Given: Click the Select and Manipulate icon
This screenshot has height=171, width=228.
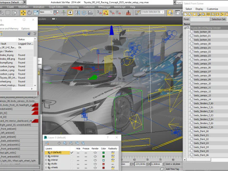Looking at the screenshot, I should point(64,13).
